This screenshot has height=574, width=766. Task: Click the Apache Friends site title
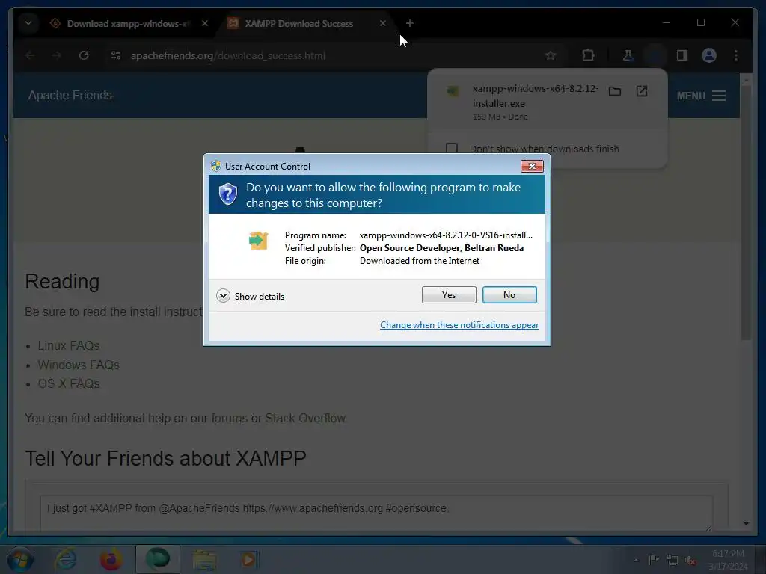tap(70, 95)
